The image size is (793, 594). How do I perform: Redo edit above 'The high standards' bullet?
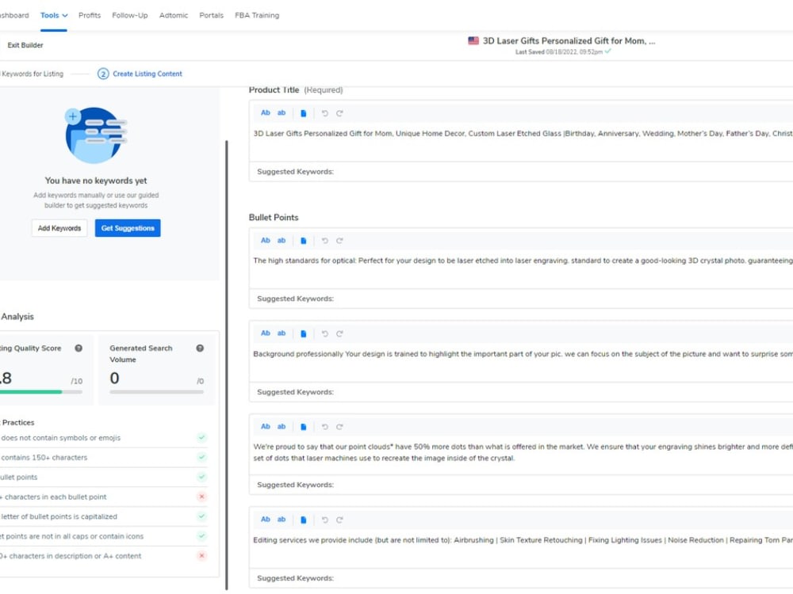point(339,241)
